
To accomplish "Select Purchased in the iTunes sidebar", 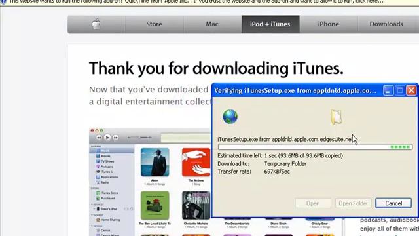I will point(105,198).
